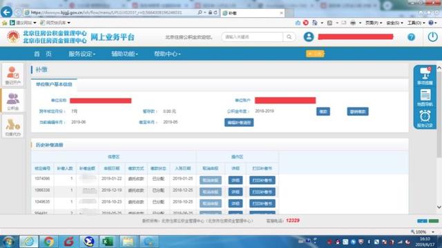The image size is (442, 248).
Task: Click the browser back arrow button
Action: pyautogui.click(x=6, y=12)
